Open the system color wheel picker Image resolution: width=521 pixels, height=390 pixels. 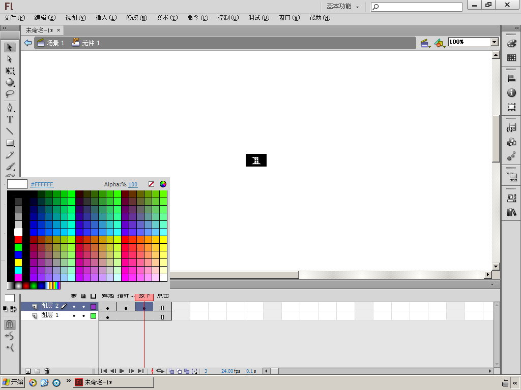pos(163,184)
